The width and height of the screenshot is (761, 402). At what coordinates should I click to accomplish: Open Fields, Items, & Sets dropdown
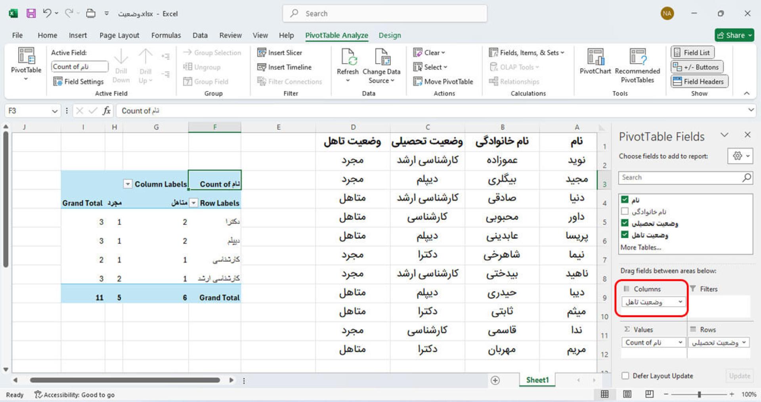pyautogui.click(x=526, y=53)
